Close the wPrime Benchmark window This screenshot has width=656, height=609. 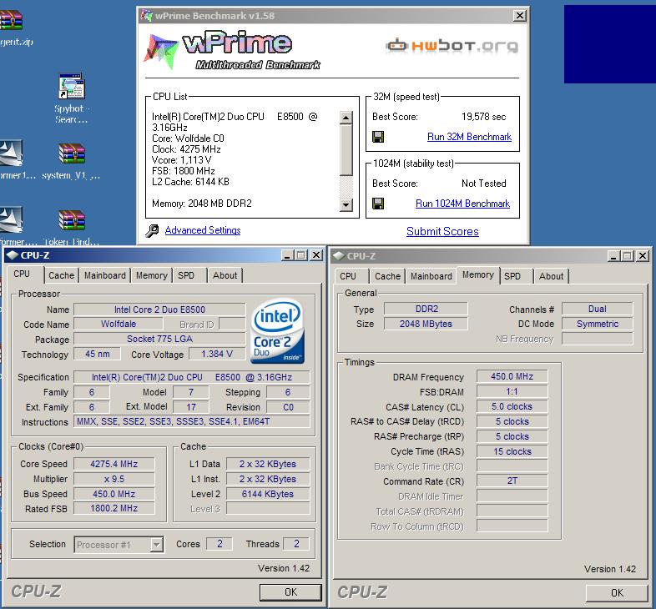tap(519, 16)
